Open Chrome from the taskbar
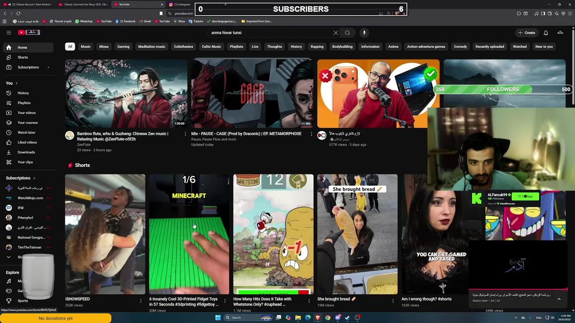Viewport: 575px width, 323px height. (327, 318)
